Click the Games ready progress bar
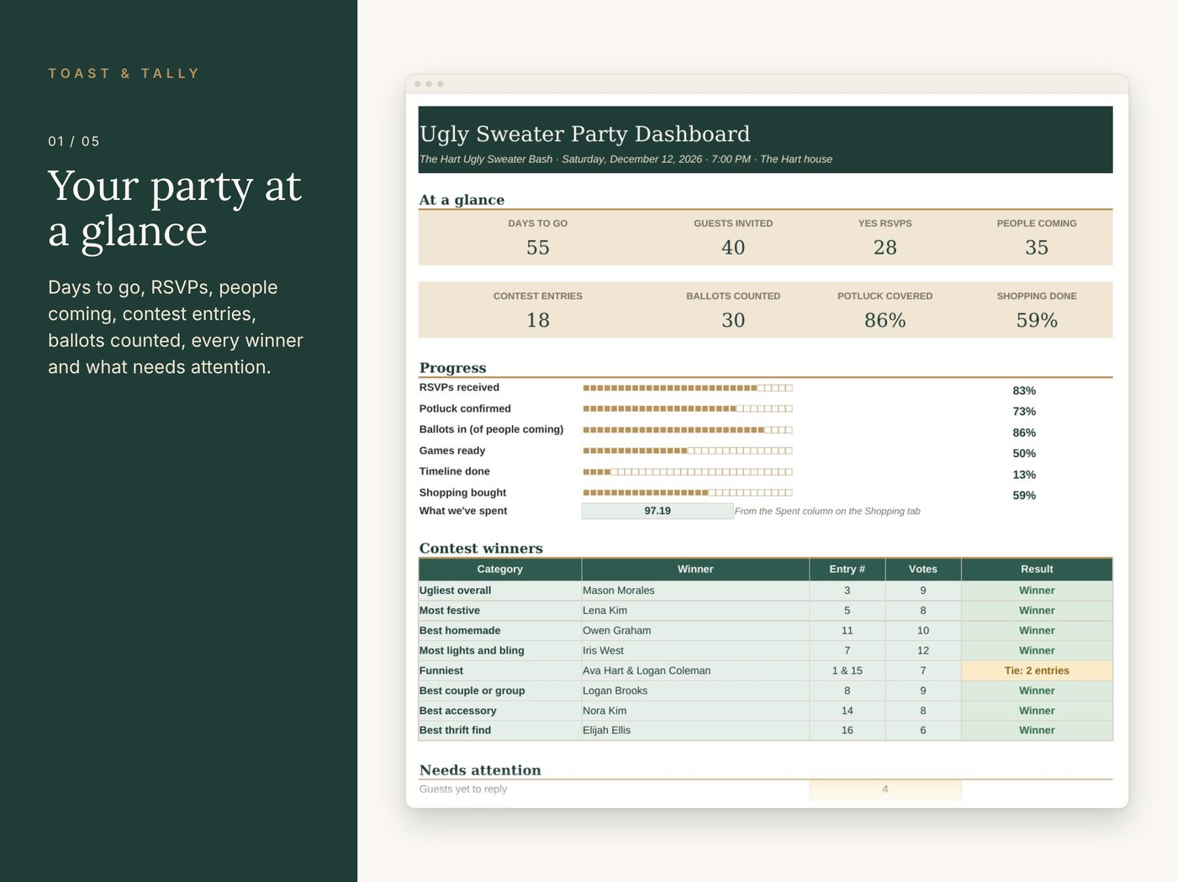 (688, 451)
